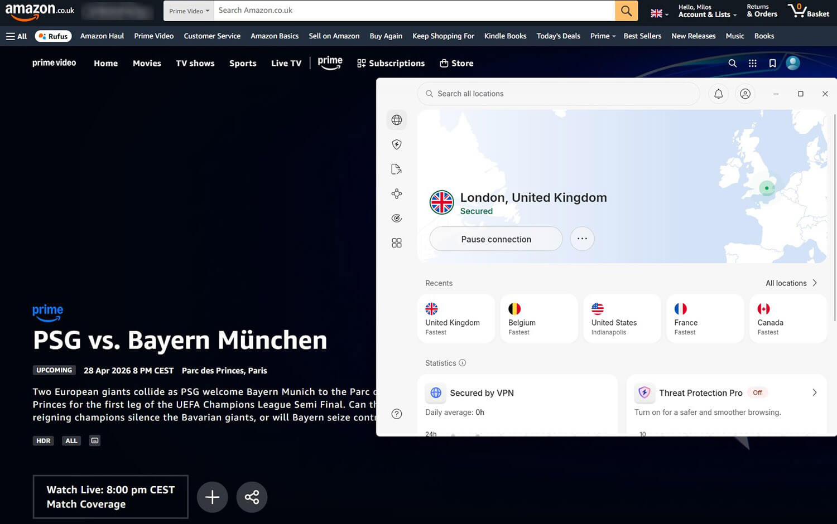Image resolution: width=837 pixels, height=524 pixels.
Task: Add PSG vs. Bayern to watchlist
Action: (212, 497)
